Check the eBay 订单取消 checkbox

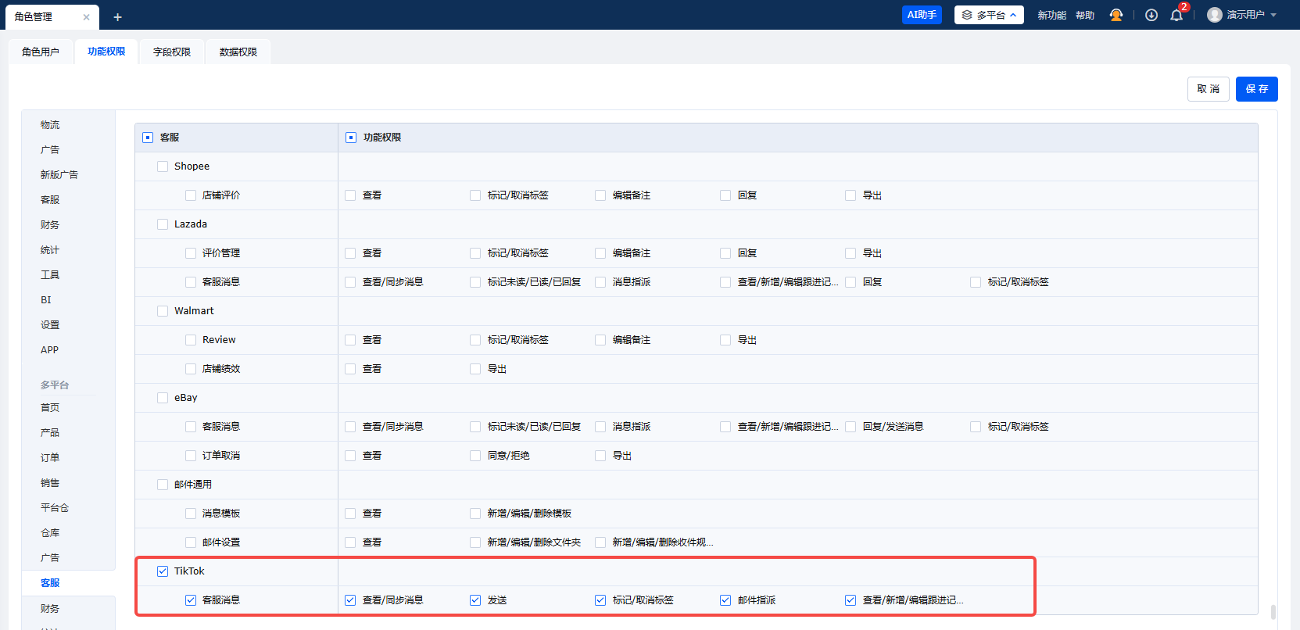191,456
